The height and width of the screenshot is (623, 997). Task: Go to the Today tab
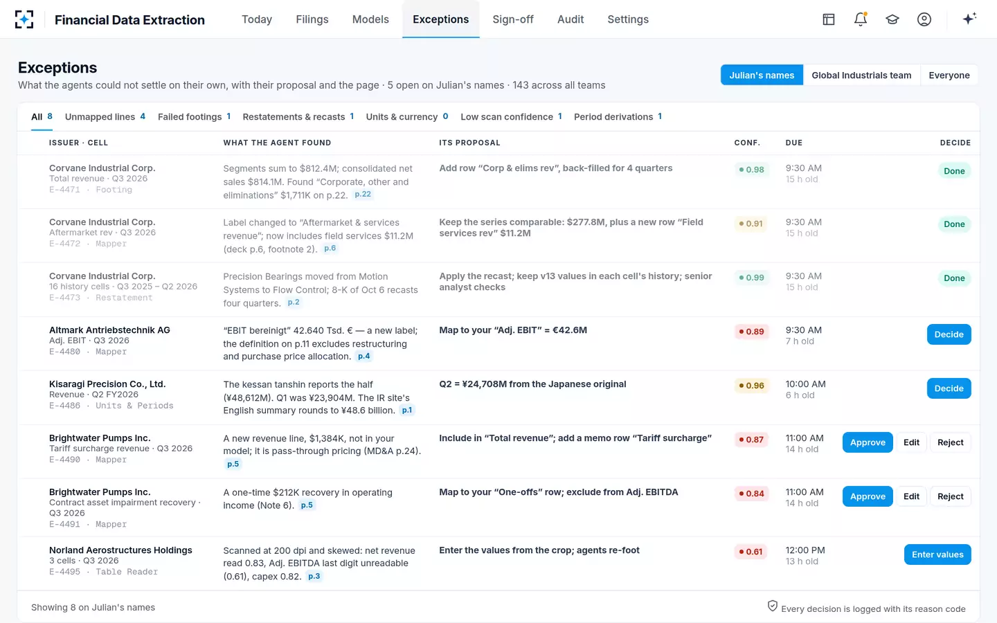[257, 19]
